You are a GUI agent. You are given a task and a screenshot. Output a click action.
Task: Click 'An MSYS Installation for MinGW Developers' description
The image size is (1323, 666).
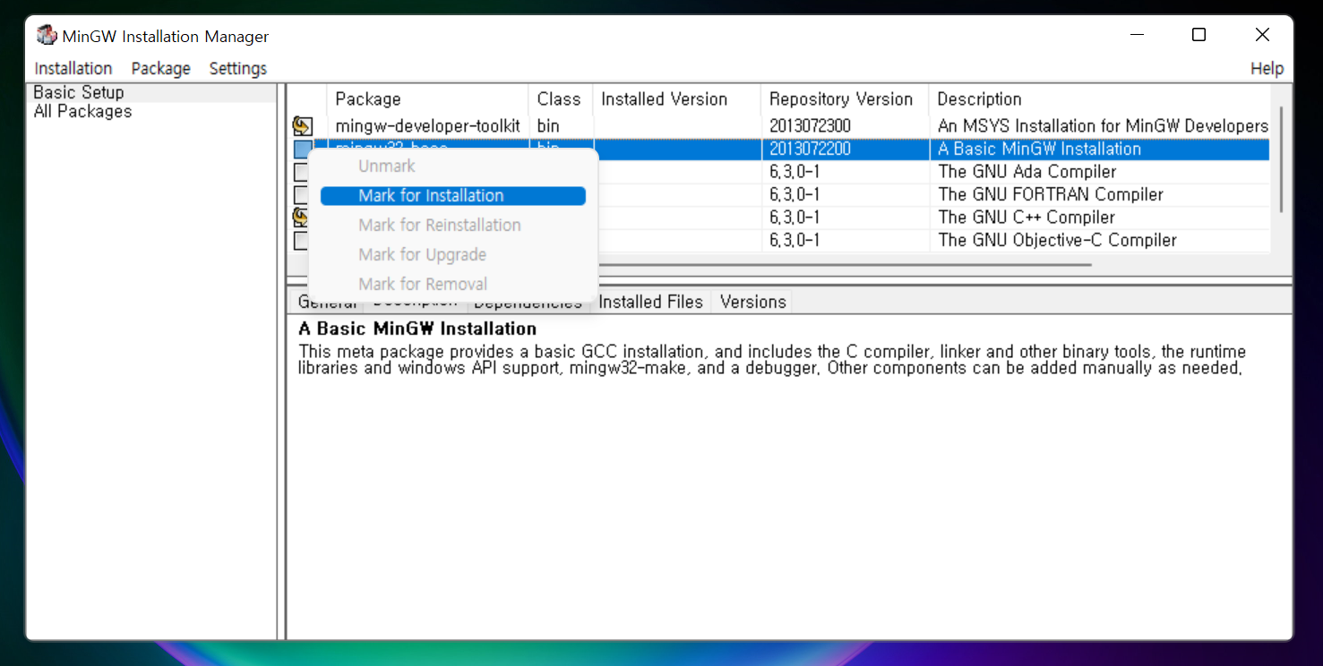1103,126
